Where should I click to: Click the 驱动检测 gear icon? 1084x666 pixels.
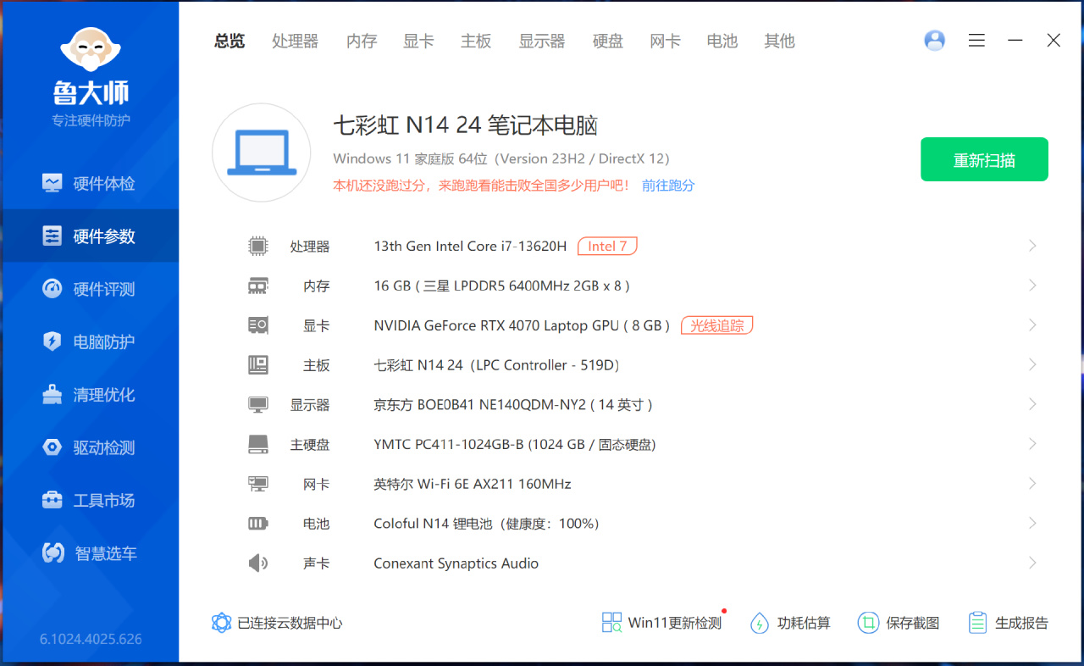coord(53,447)
